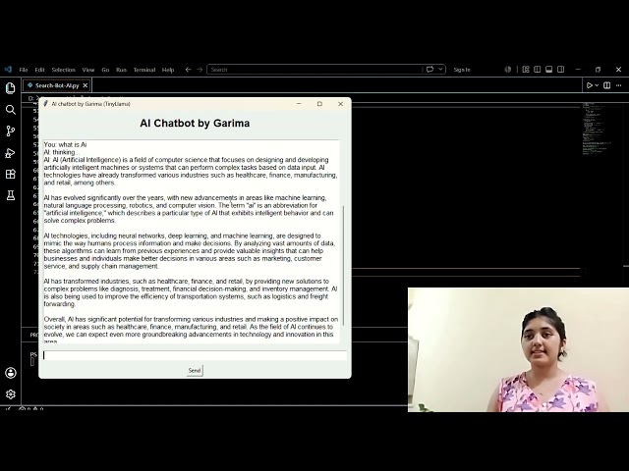Open the Manage gear settings
The height and width of the screenshot is (471, 629).
pyautogui.click(x=11, y=394)
